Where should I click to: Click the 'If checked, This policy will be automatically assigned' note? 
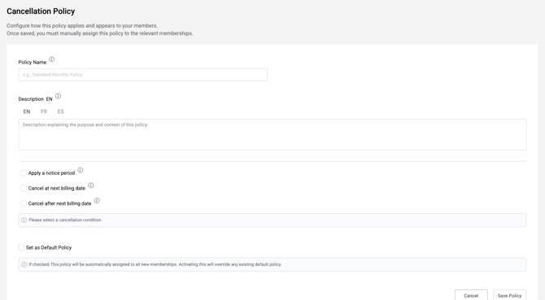155,264
